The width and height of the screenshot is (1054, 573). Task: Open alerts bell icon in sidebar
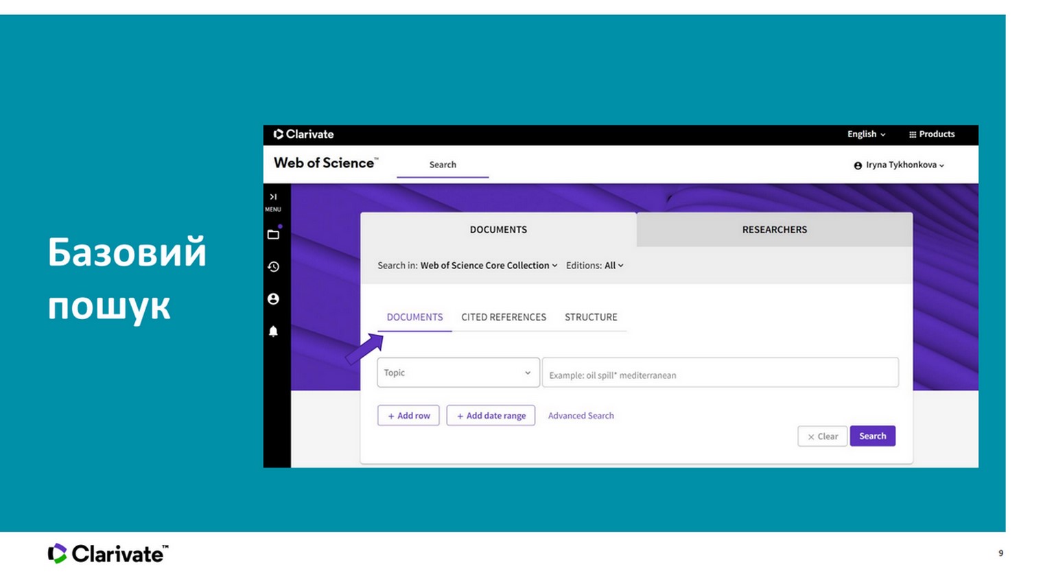(x=273, y=331)
